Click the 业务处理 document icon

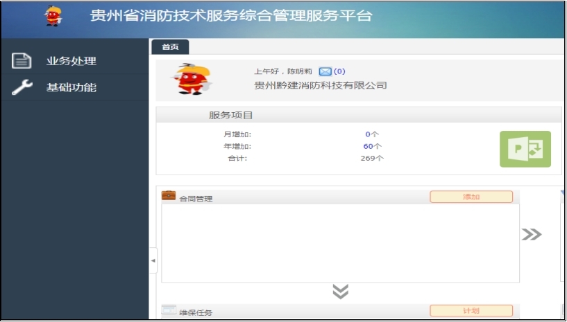click(x=22, y=61)
